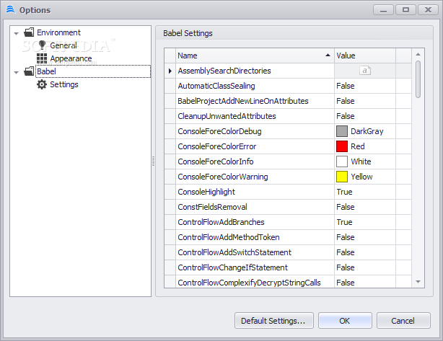Click the Red swatch for ConsoleForeColorError
Screen dimensions: 443x341
pyautogui.click(x=342, y=146)
